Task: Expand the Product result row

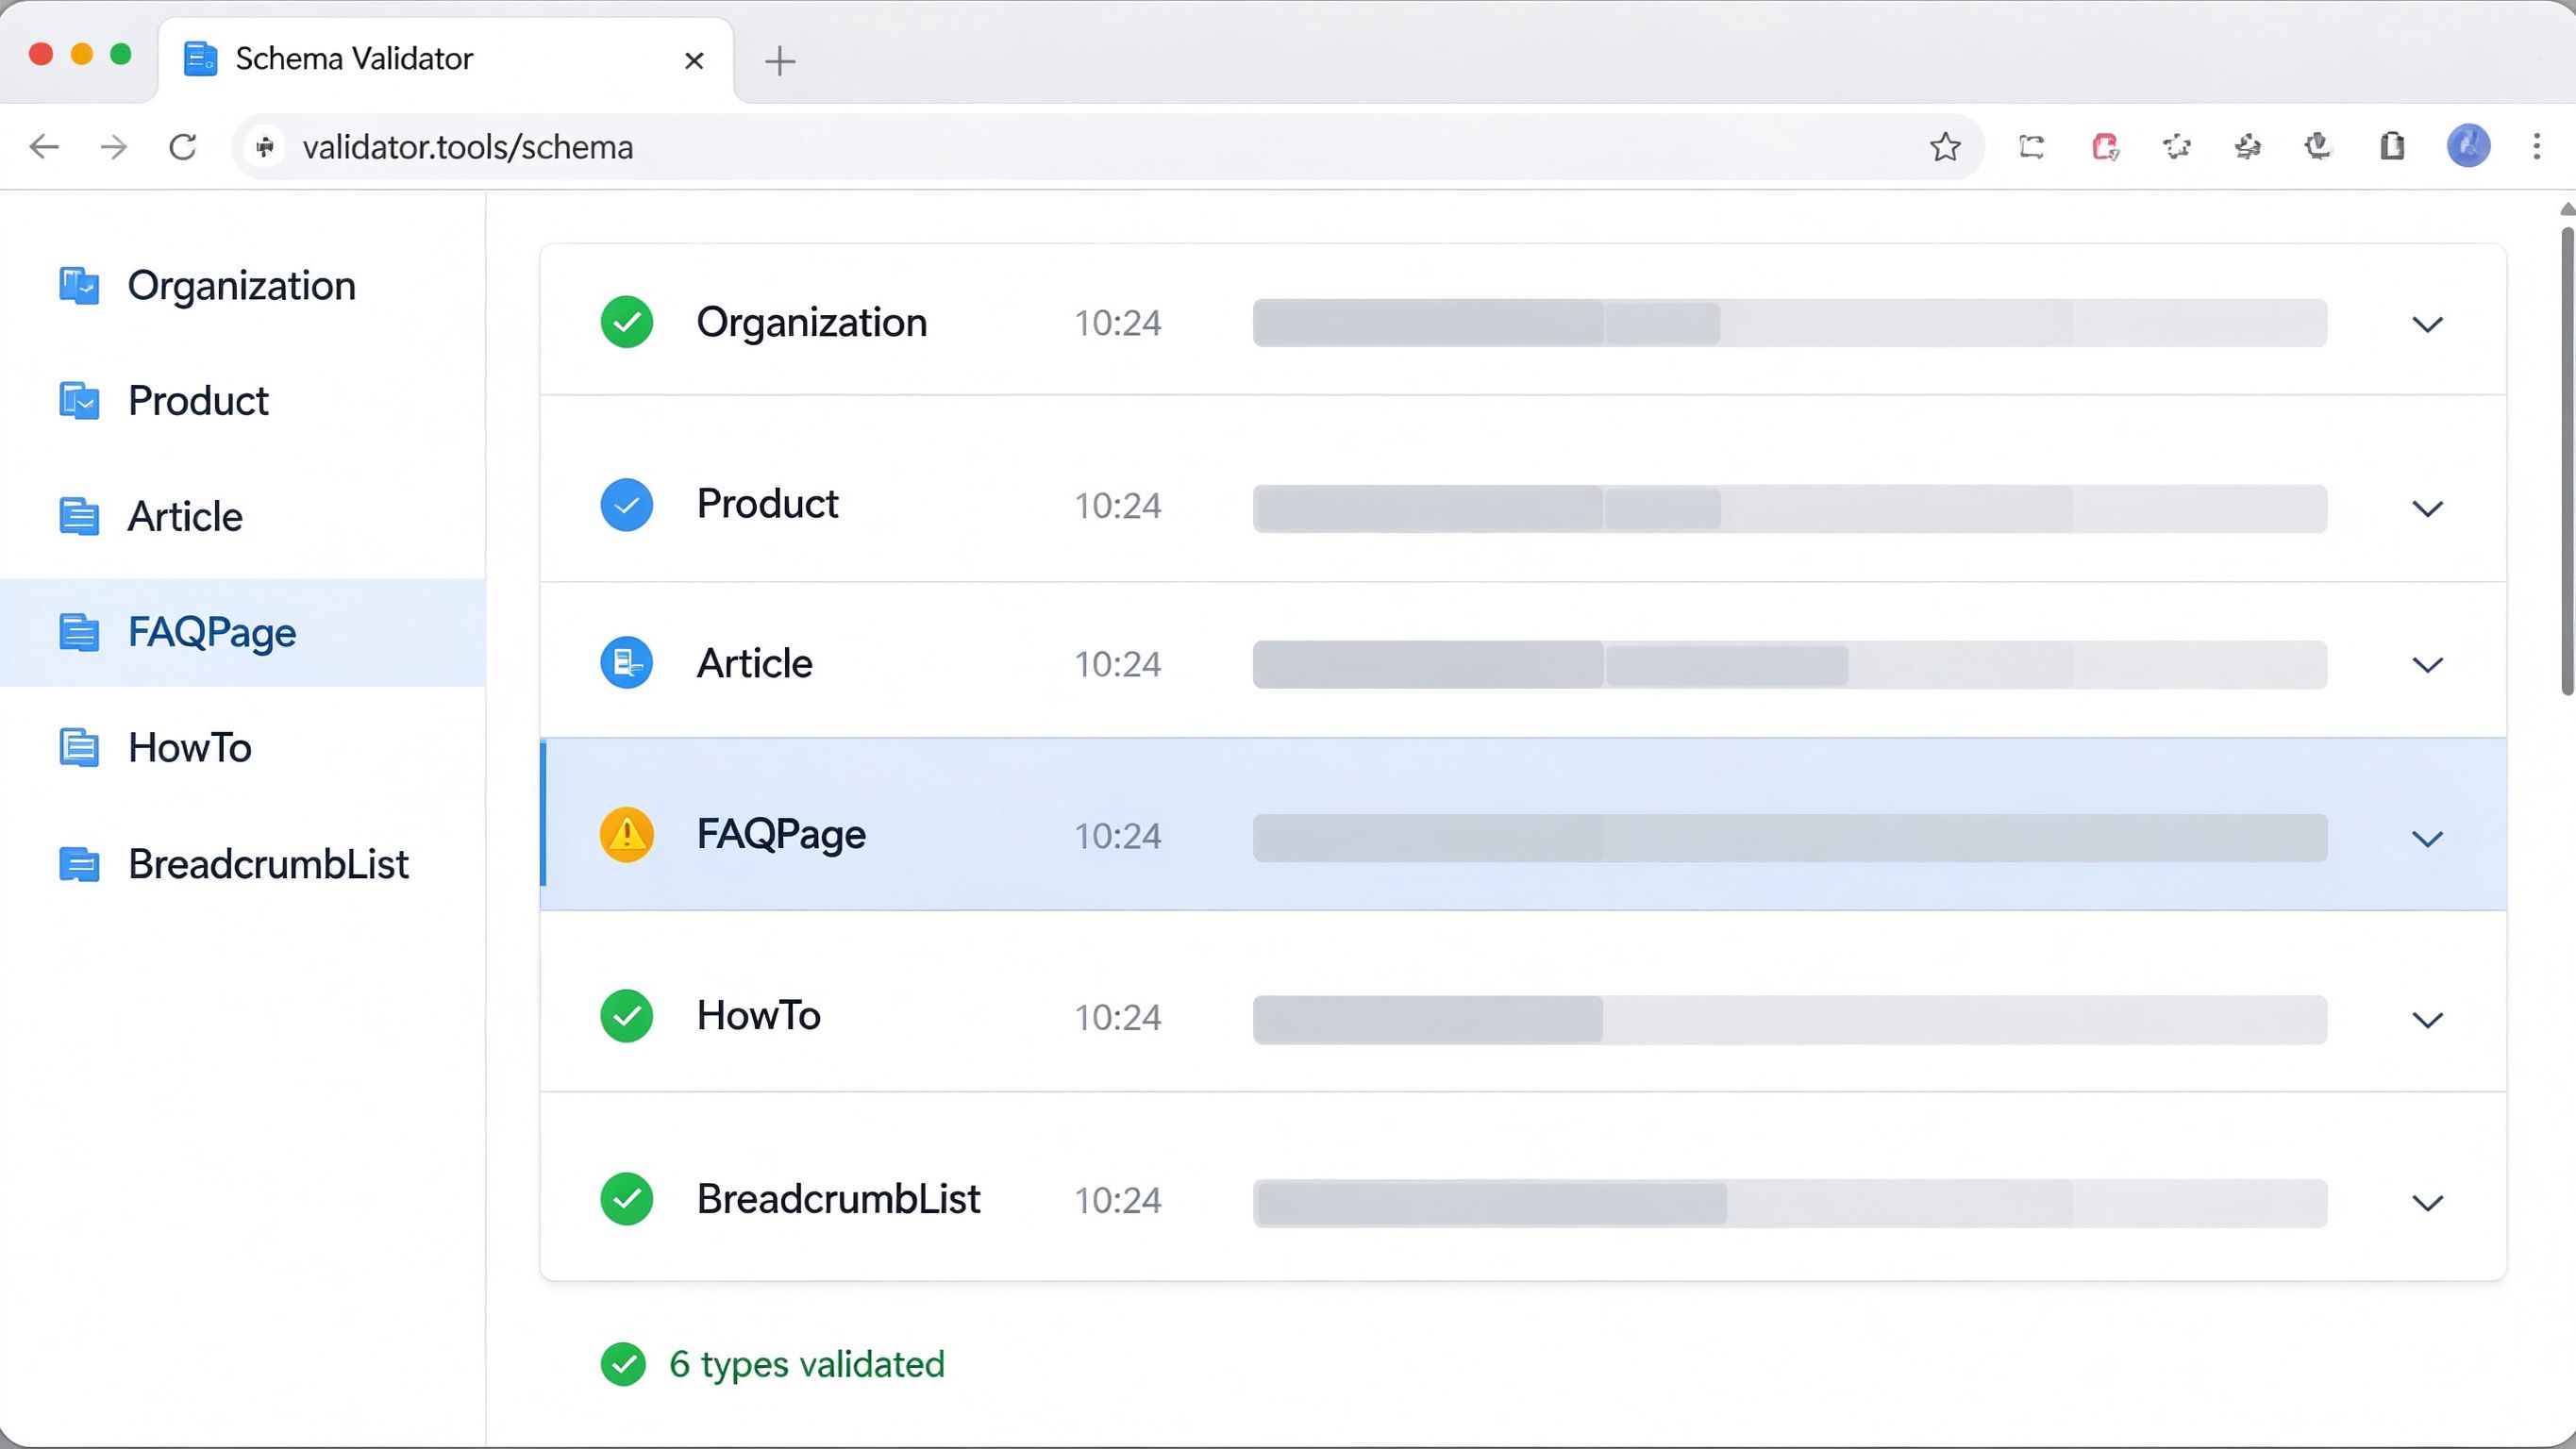Action: 2428,509
